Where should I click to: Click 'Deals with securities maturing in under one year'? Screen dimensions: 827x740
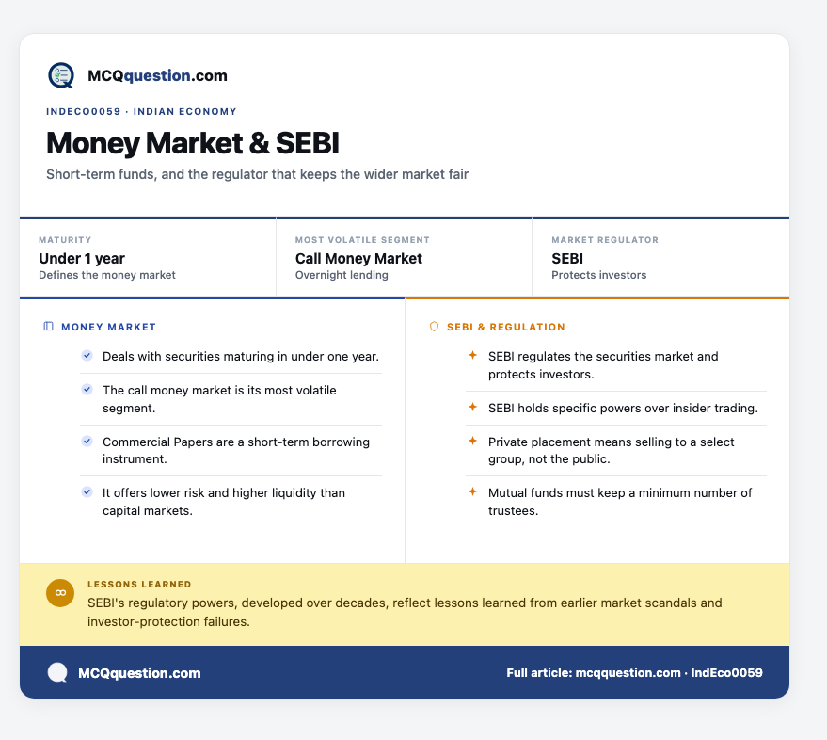click(x=241, y=356)
